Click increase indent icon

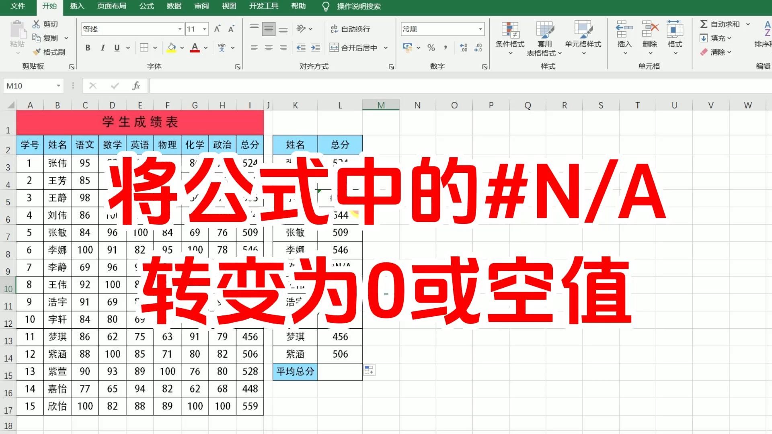tap(316, 47)
